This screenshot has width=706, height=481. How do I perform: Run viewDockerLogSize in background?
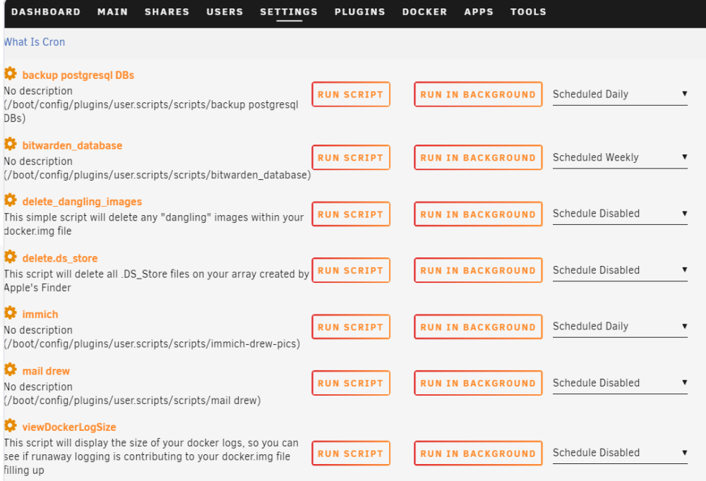[x=478, y=453]
